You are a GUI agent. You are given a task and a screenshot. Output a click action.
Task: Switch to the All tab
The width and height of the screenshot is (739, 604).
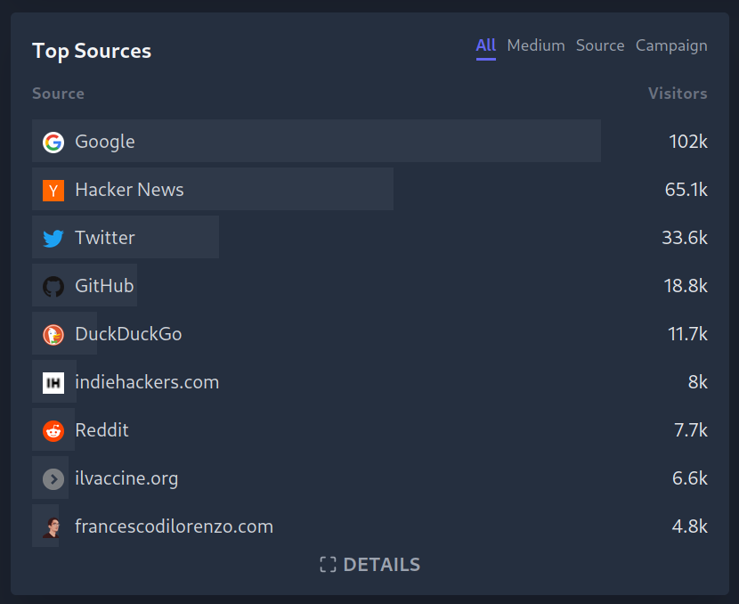click(x=485, y=45)
